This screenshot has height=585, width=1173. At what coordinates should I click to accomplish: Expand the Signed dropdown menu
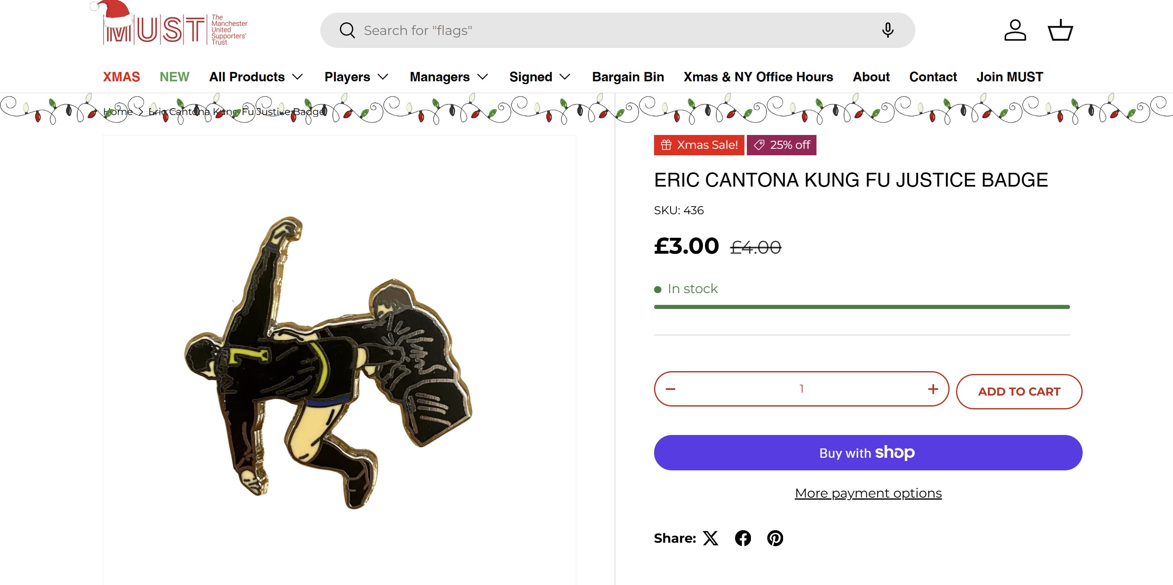540,77
